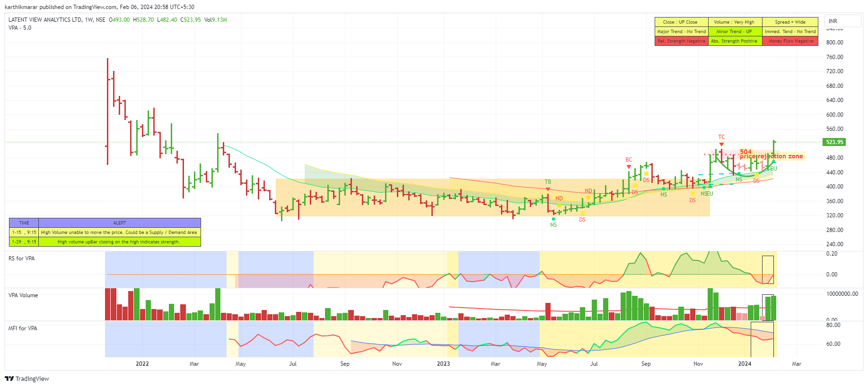Click the red TC triangle marker
868x387 pixels.
pos(721,144)
